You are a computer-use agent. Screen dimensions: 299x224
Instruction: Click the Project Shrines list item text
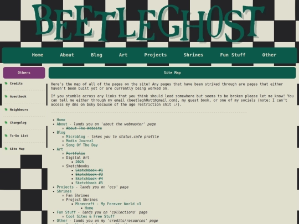point(82,200)
